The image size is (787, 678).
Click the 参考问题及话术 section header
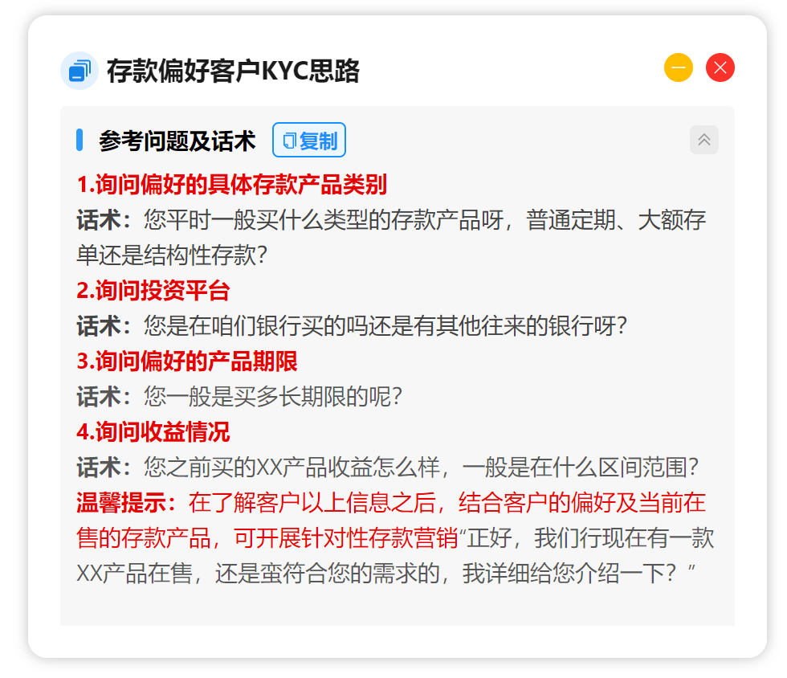[x=177, y=141]
